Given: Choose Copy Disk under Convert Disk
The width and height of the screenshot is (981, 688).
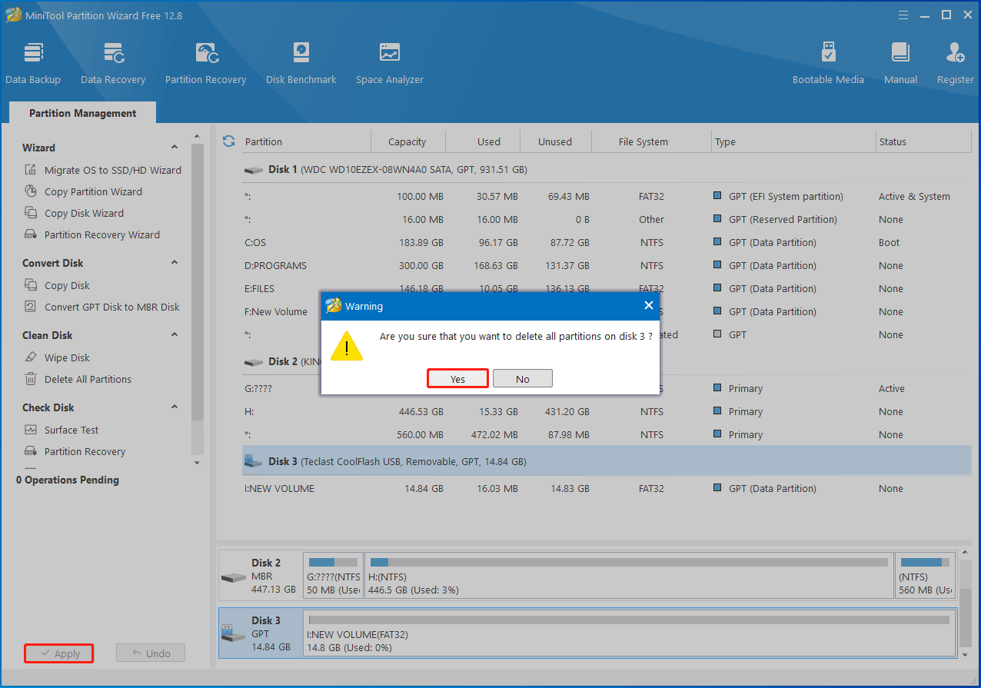Looking at the screenshot, I should 58,285.
